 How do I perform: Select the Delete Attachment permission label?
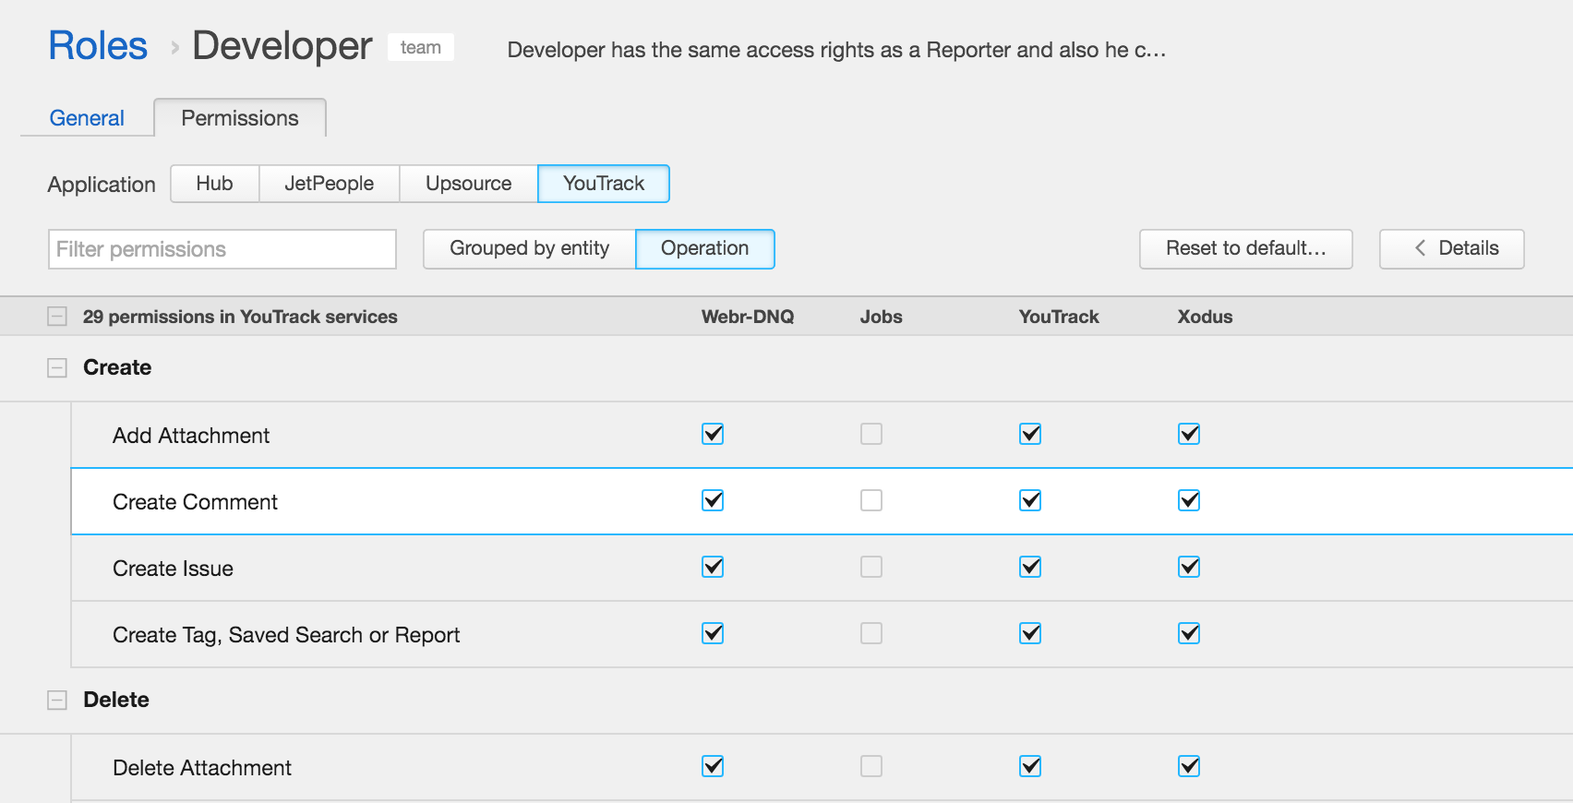202,768
